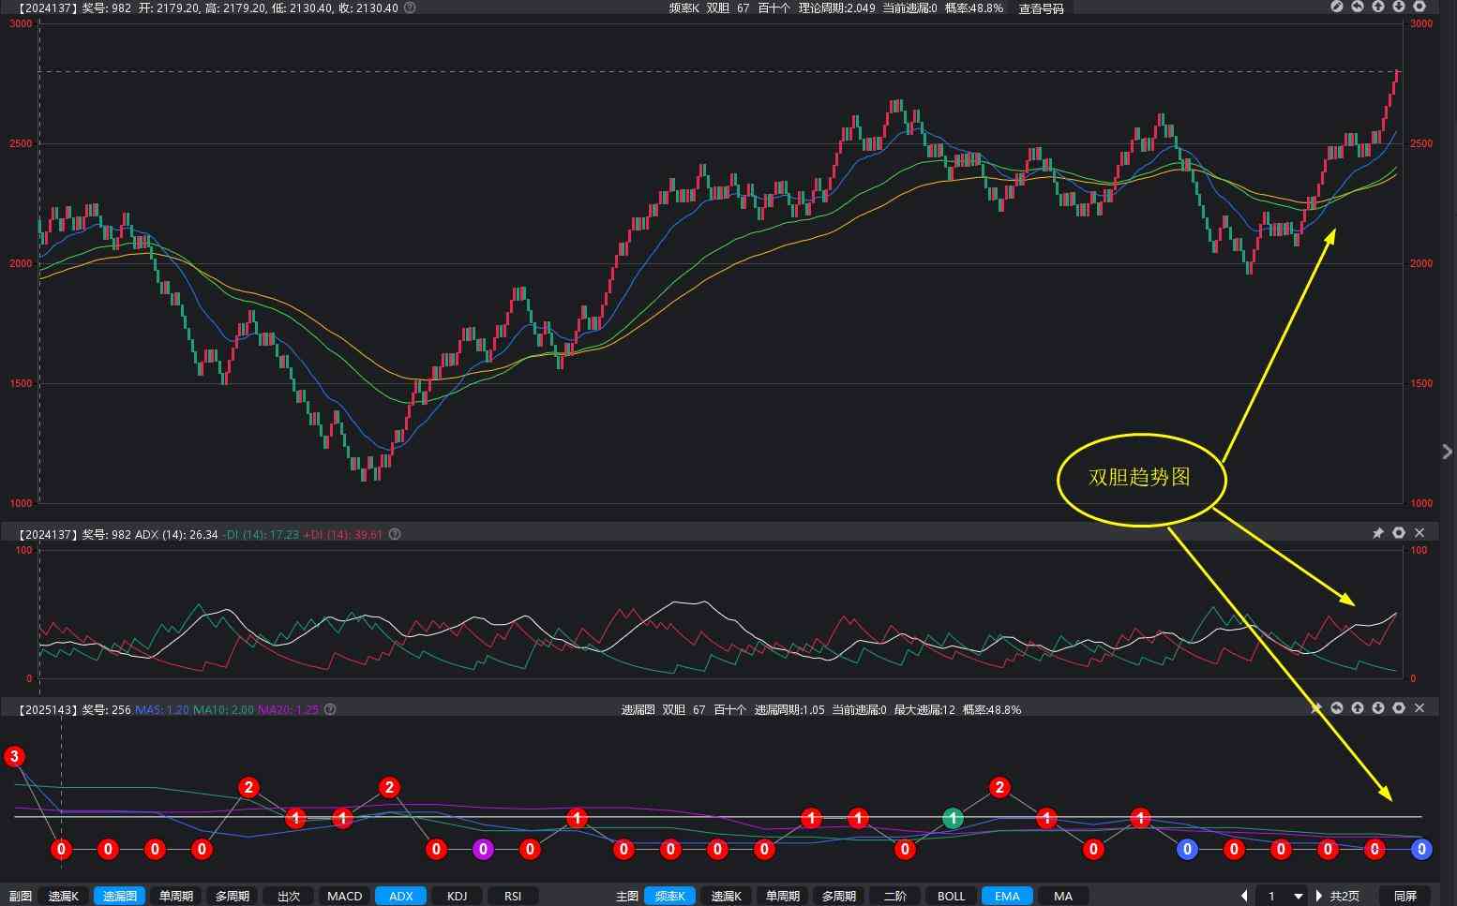Click 最大遗漏:12 text in 遗漏图 header
The width and height of the screenshot is (1457, 906).
point(924,709)
